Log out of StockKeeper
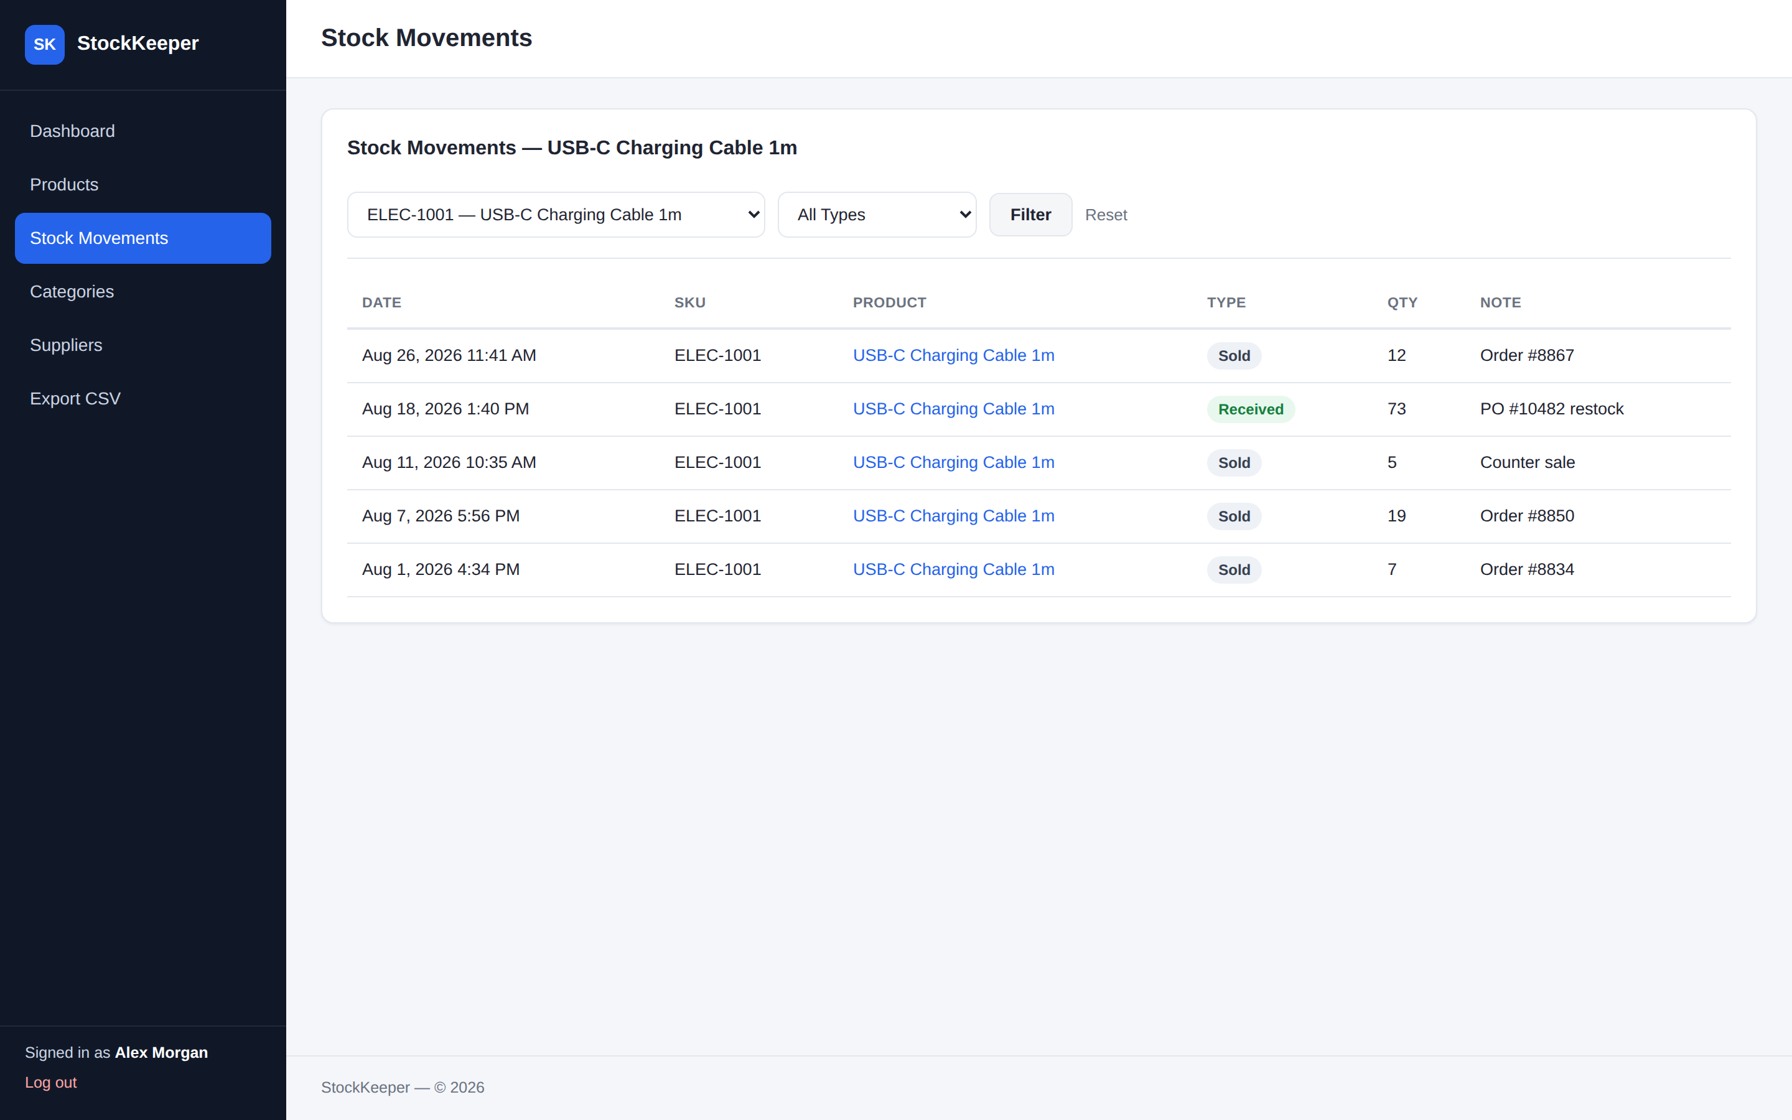Screen dimensions: 1792x1120 (51, 1082)
